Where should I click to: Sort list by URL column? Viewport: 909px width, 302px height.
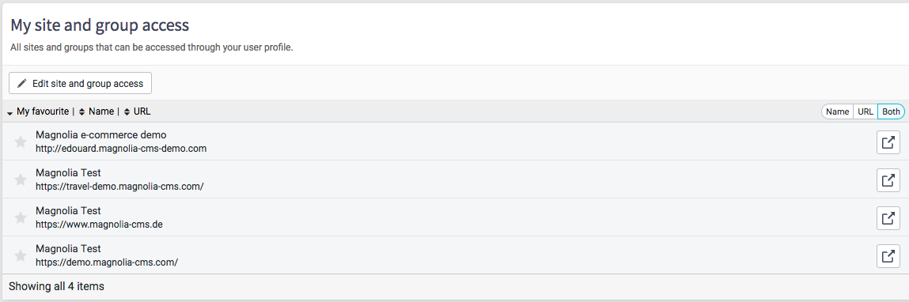pos(138,111)
